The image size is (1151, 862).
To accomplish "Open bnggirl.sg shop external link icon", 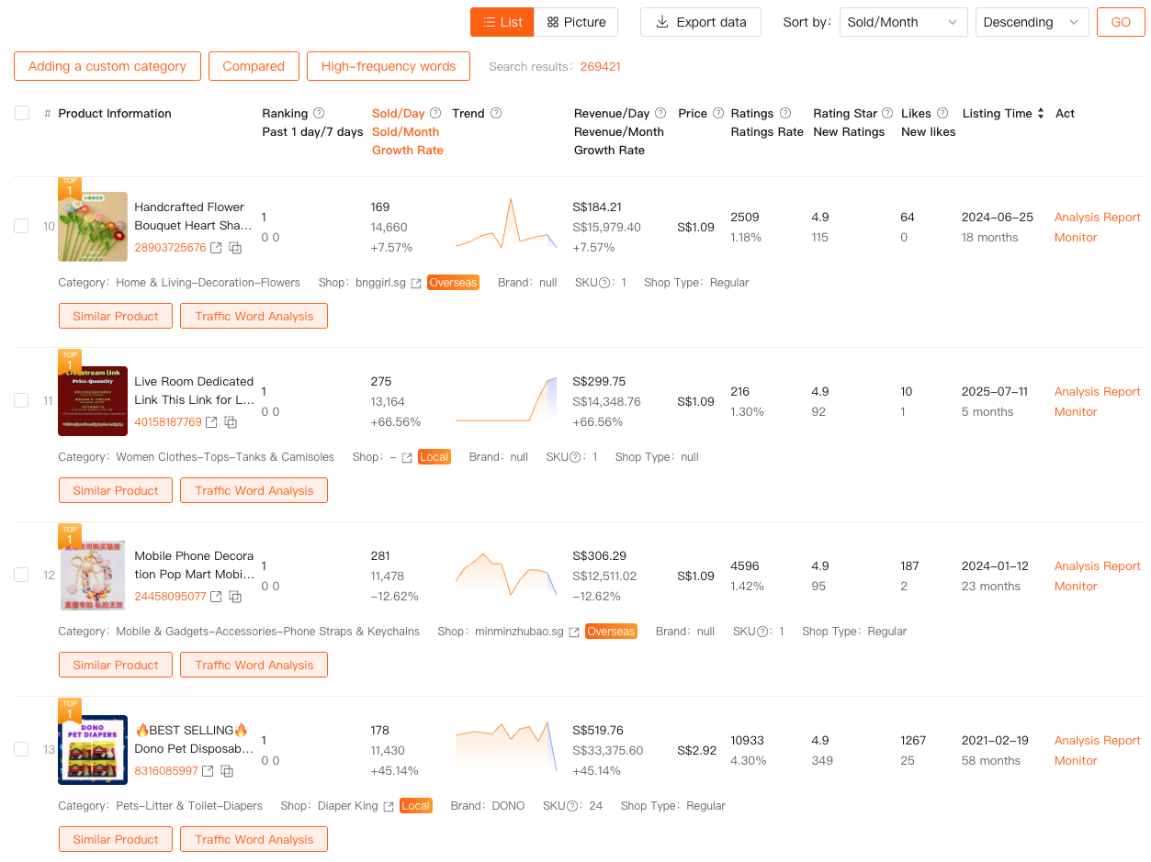I will click(416, 284).
